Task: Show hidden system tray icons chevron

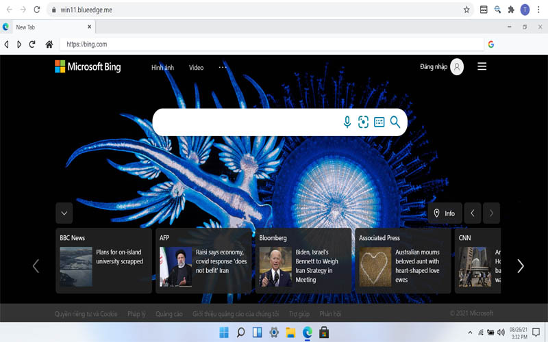Action: tap(470, 332)
